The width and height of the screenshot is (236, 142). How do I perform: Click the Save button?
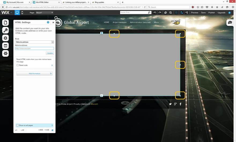coord(203,13)
